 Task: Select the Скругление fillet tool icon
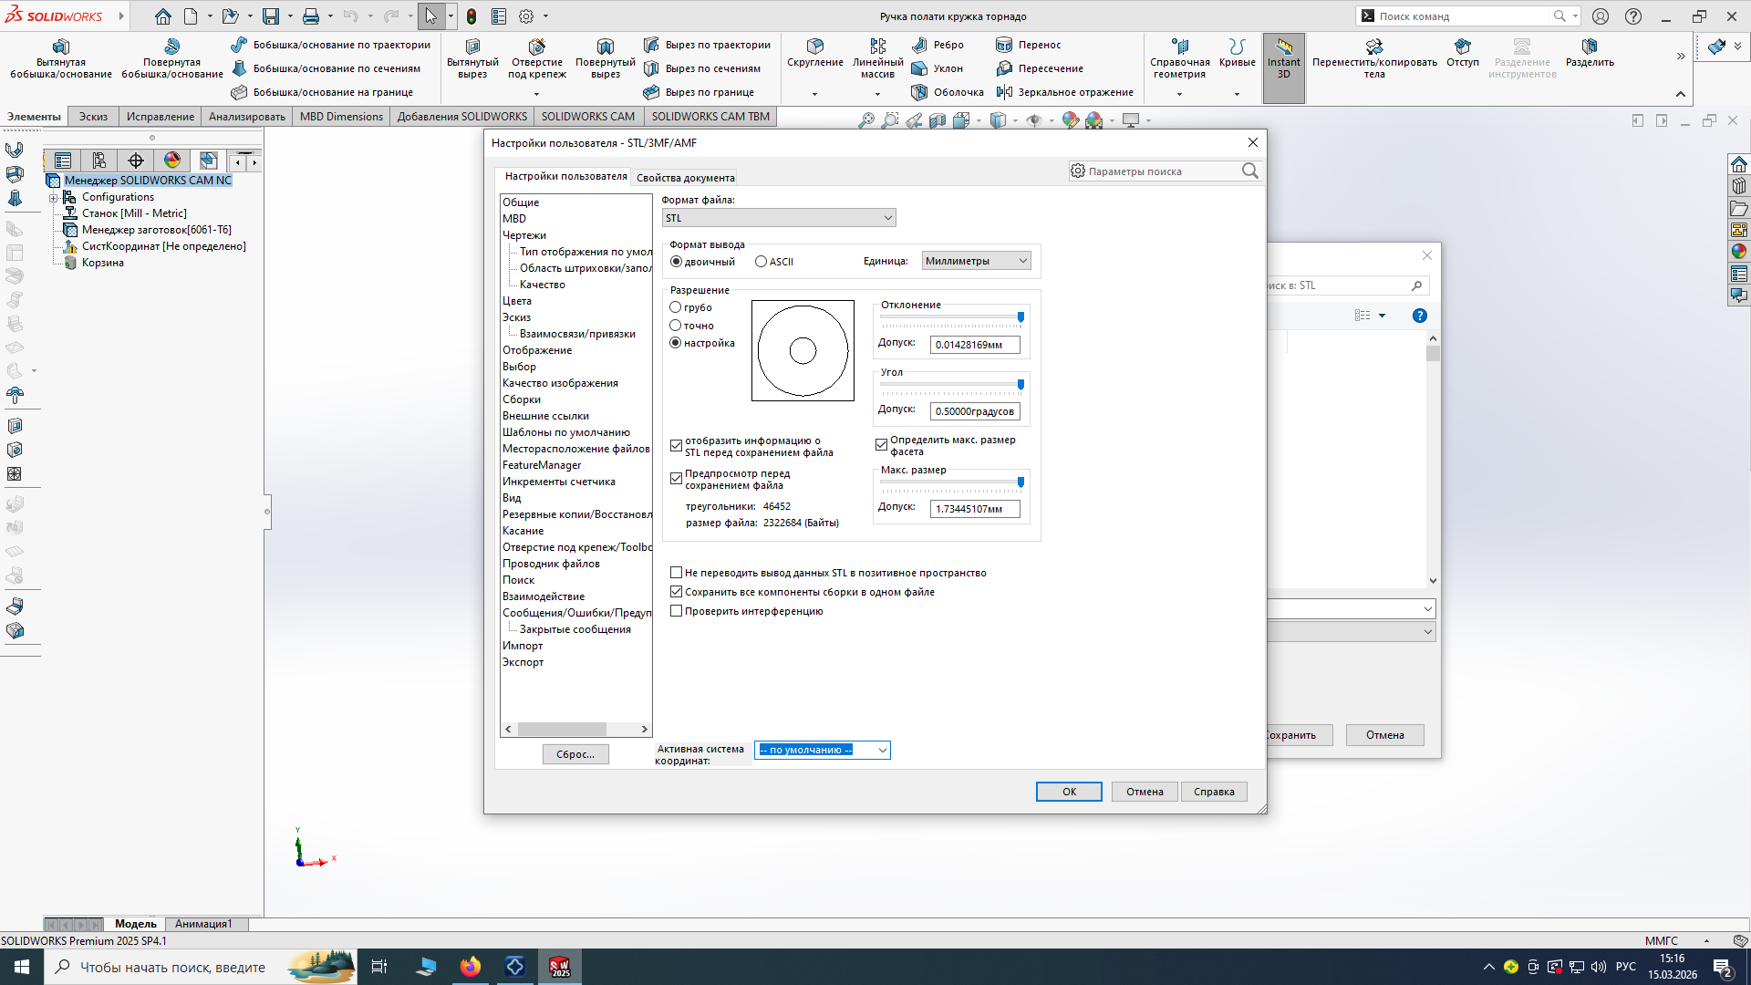814,46
